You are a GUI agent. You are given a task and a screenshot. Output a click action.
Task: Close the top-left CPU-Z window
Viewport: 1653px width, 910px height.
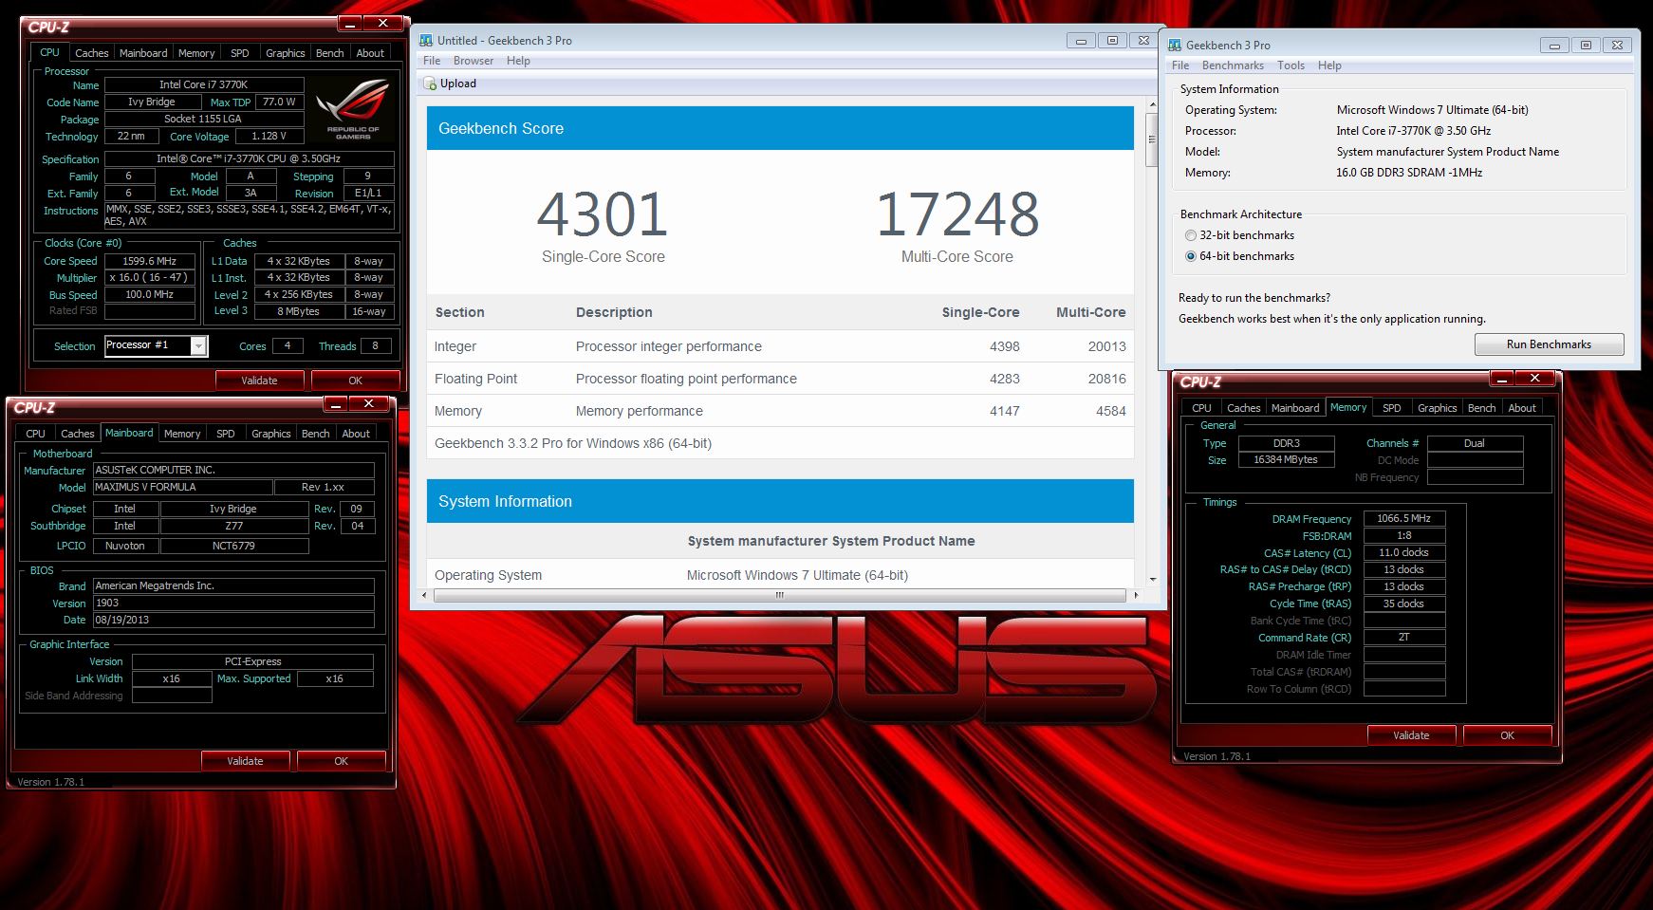[382, 23]
